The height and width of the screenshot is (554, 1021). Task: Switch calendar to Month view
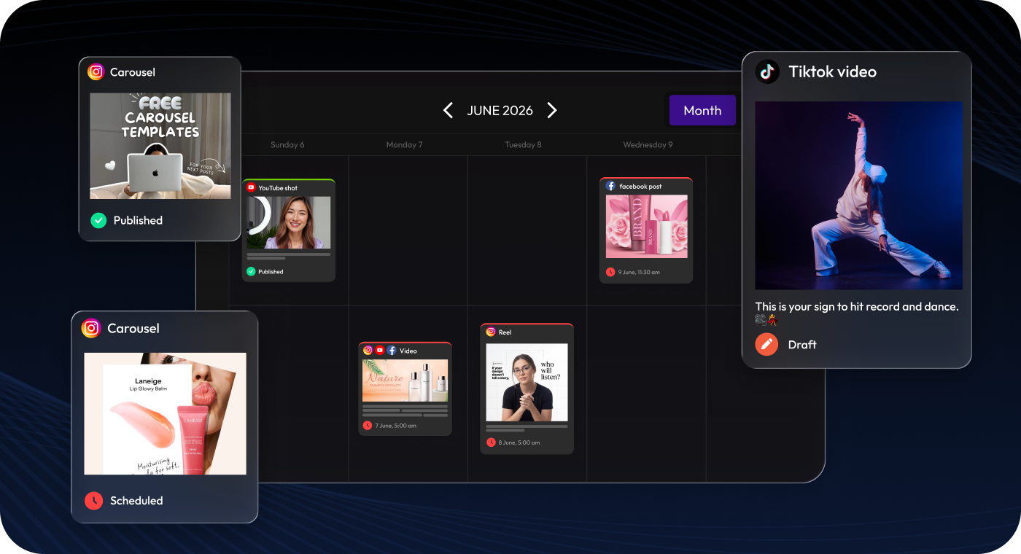tap(702, 111)
